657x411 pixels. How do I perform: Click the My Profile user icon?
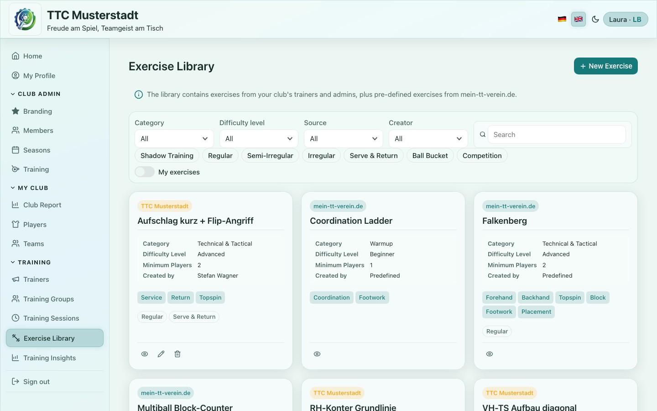click(x=16, y=75)
